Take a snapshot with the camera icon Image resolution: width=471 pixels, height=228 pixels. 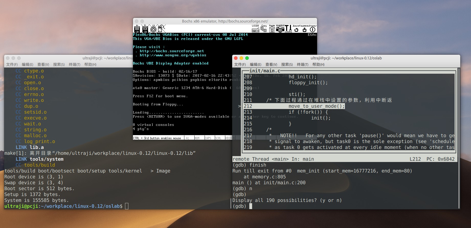click(280, 29)
